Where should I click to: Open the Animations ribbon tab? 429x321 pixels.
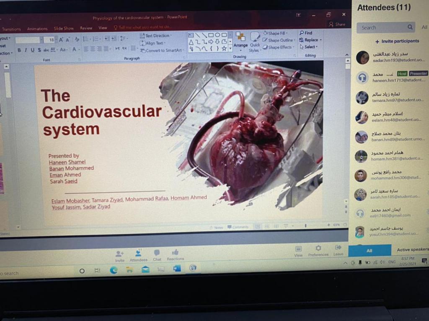coord(37,29)
